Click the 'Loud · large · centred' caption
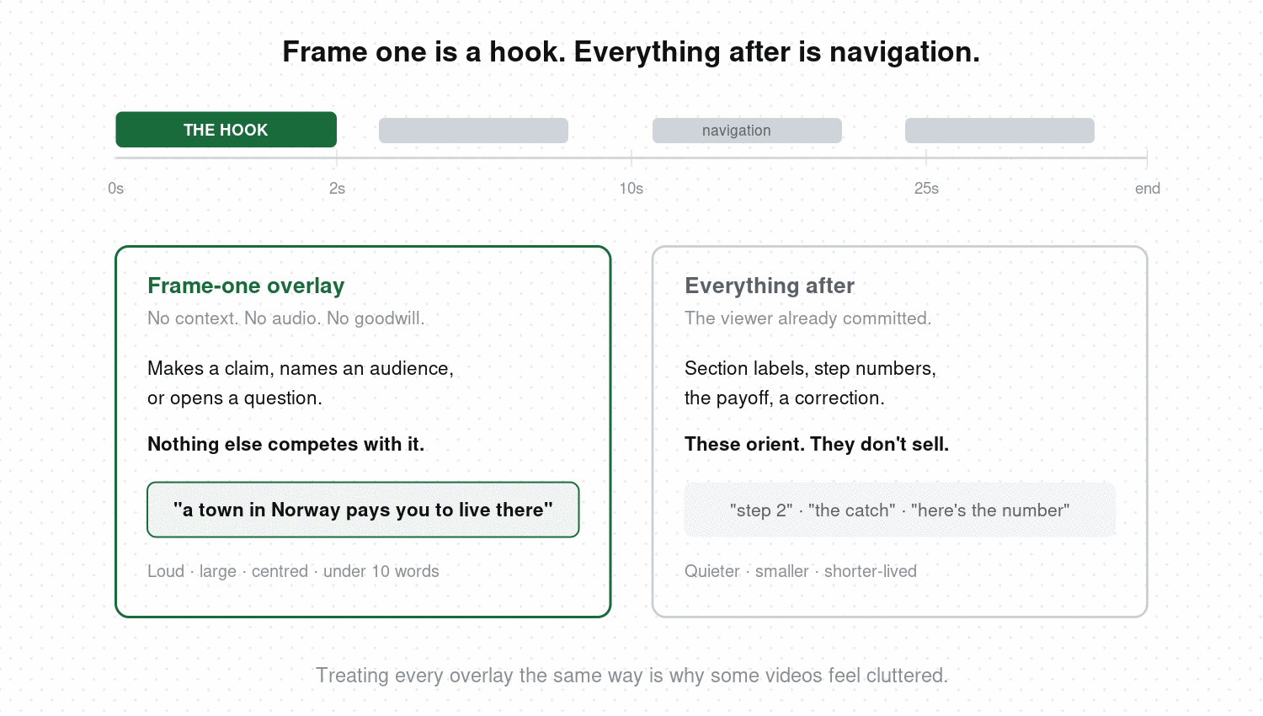1263x716 pixels. click(x=293, y=571)
